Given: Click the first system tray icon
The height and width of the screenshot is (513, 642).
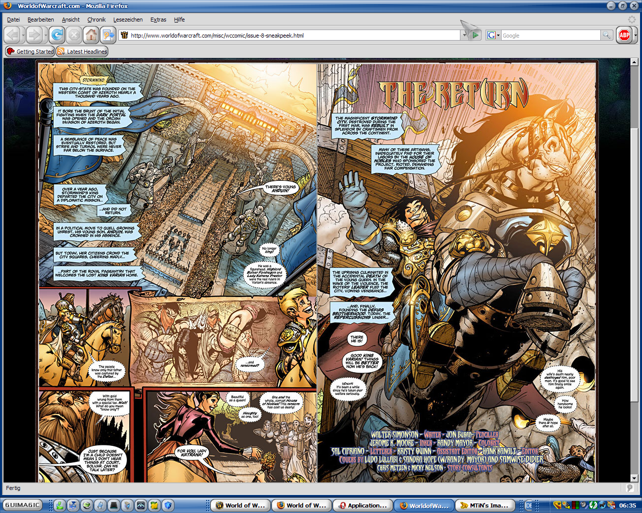Looking at the screenshot, I should tap(558, 505).
